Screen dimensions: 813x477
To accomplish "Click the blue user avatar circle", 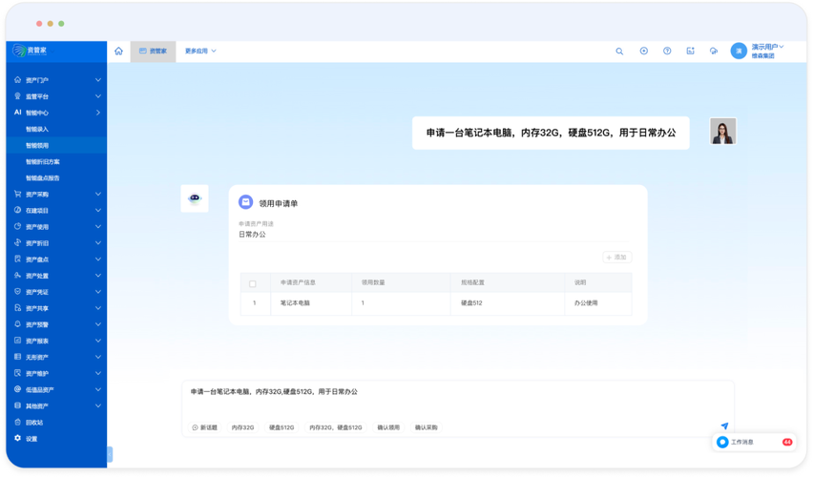I will [x=739, y=51].
